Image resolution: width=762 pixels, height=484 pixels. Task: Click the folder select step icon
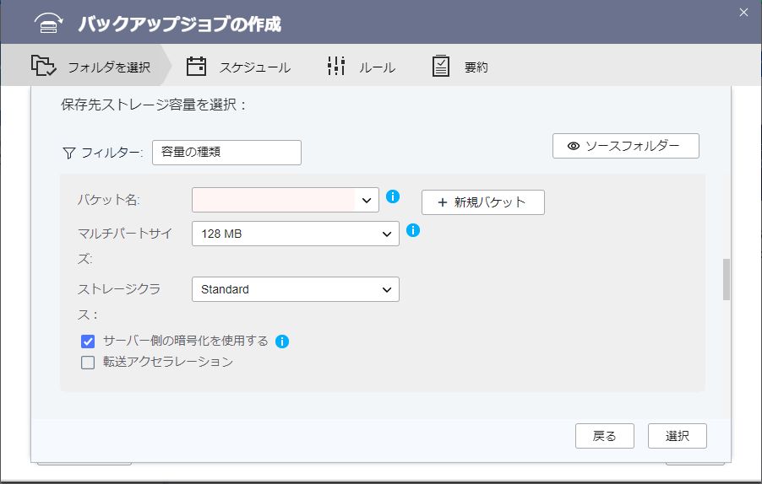(x=43, y=66)
